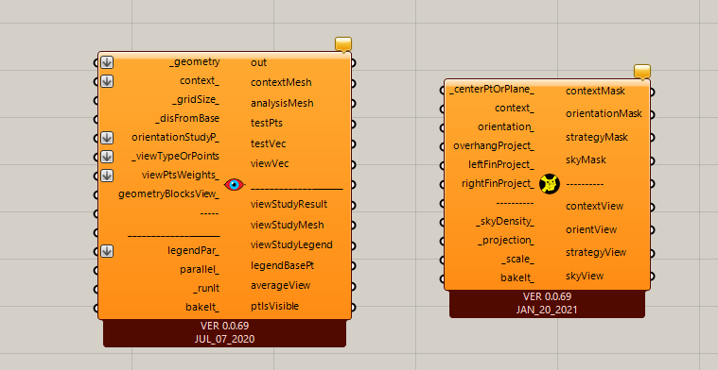Click output grip next to skyView
This screenshot has width=718, height=370.
click(x=652, y=276)
